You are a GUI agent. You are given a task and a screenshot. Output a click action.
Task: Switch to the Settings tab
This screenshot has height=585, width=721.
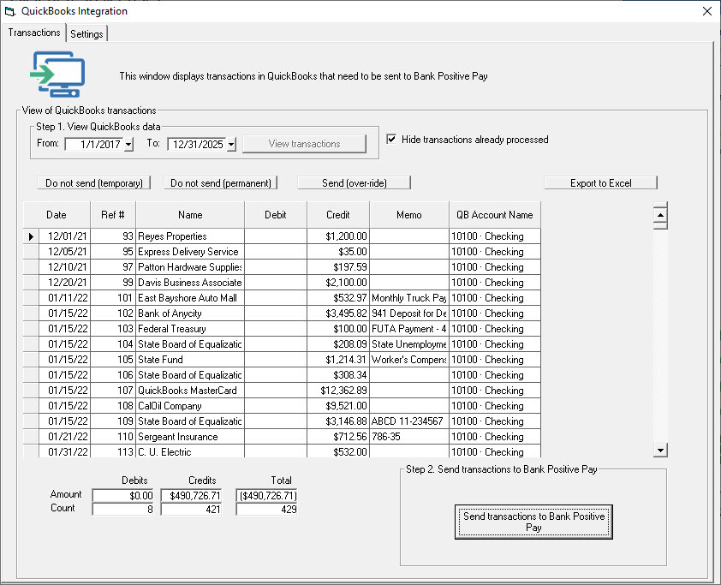tap(86, 33)
